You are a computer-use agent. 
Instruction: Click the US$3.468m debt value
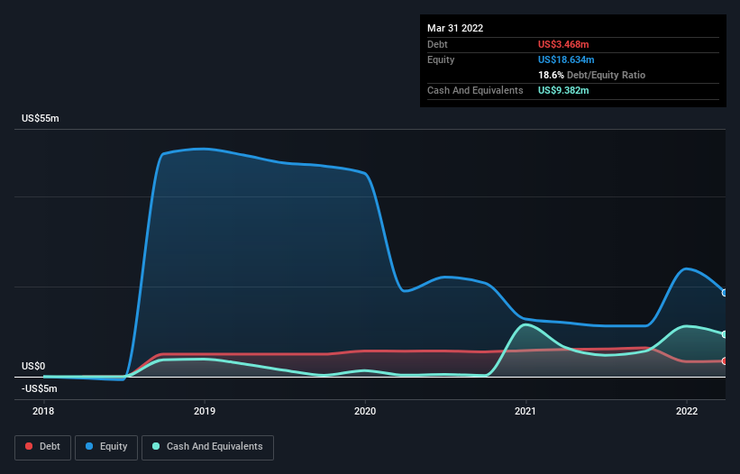click(x=563, y=44)
